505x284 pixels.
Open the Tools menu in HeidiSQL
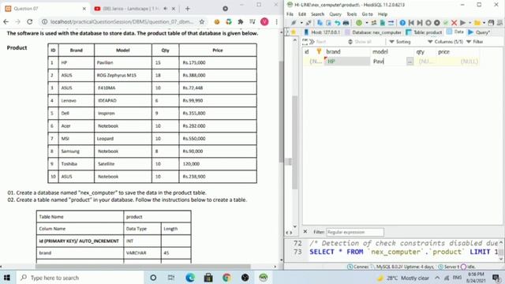coord(352,14)
